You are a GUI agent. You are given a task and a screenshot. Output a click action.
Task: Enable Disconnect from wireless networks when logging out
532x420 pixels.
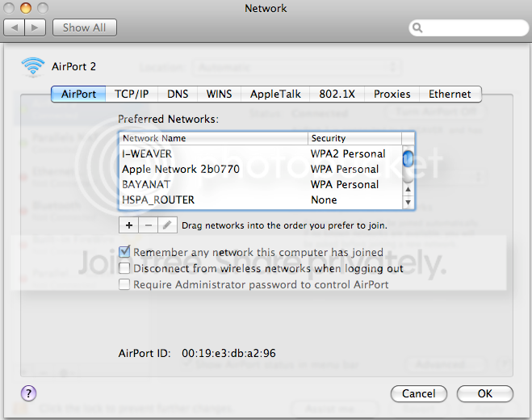click(x=124, y=268)
